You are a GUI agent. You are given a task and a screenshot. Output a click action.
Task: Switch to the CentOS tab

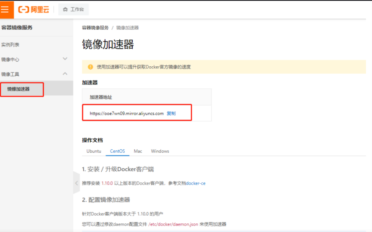117,151
